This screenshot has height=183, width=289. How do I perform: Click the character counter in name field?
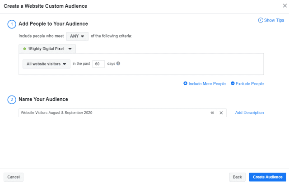point(212,113)
